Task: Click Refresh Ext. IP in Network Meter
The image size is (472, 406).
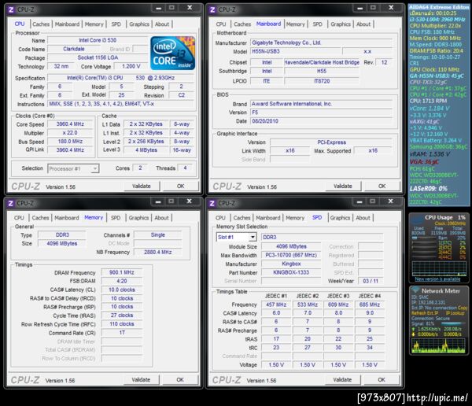Action: (x=426, y=313)
